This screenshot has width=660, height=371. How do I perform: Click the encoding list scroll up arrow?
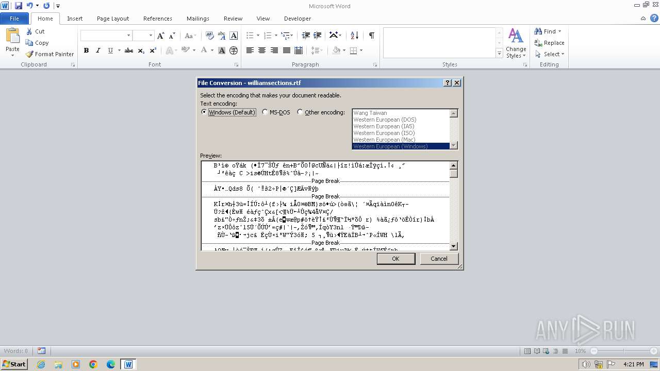(x=454, y=113)
